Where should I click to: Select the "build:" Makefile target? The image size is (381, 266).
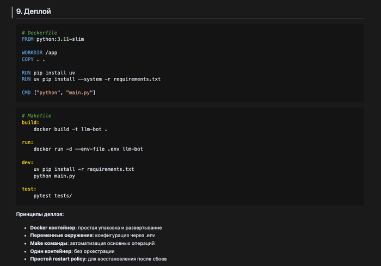30,123
